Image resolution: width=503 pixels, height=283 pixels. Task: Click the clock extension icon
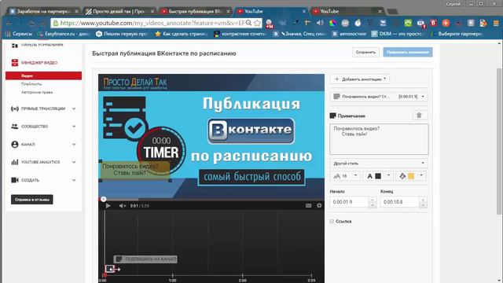coord(358,23)
